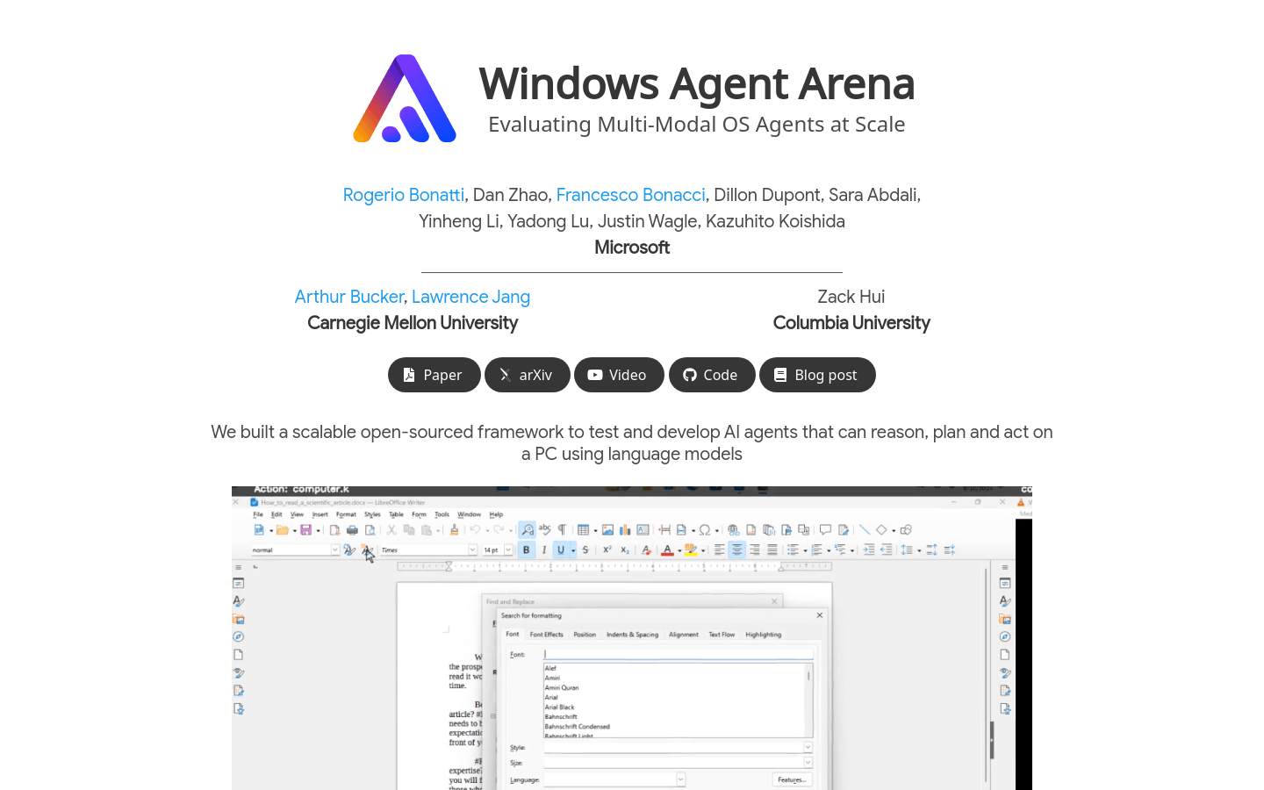This screenshot has width=1264, height=790.
Task: Click Formatting Marks pilcrow icon in video toolbar
Action: point(562,529)
